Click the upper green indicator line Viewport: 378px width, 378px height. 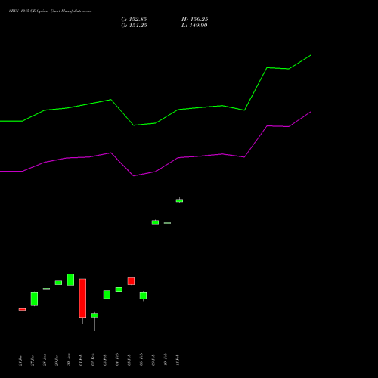point(156,123)
